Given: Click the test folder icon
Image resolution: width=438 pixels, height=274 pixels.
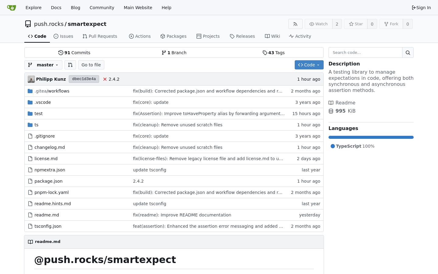Looking at the screenshot, I should pos(30,114).
